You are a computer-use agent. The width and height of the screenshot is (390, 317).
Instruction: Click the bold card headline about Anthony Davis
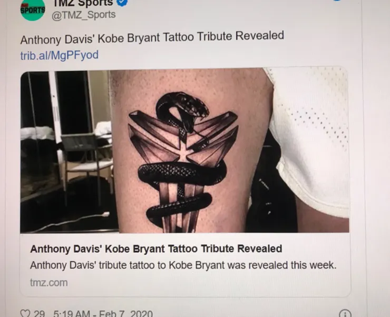pos(156,249)
